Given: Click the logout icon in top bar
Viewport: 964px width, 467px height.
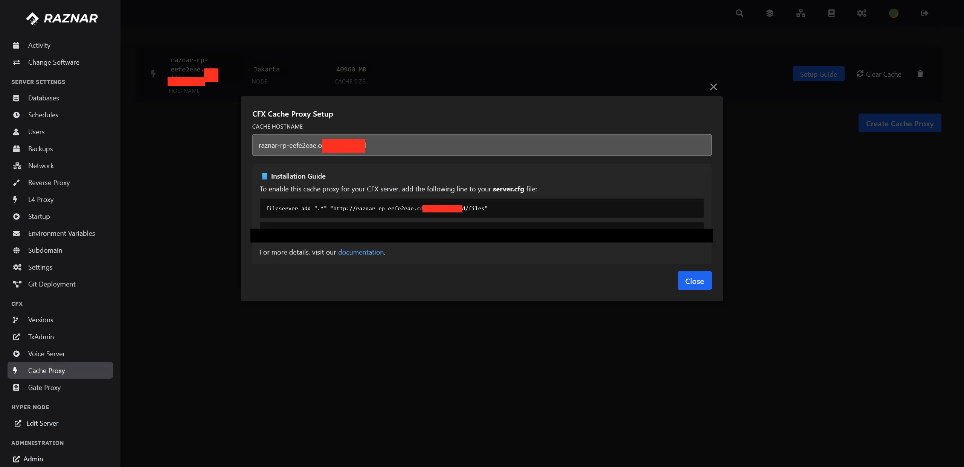Looking at the screenshot, I should coord(924,13).
